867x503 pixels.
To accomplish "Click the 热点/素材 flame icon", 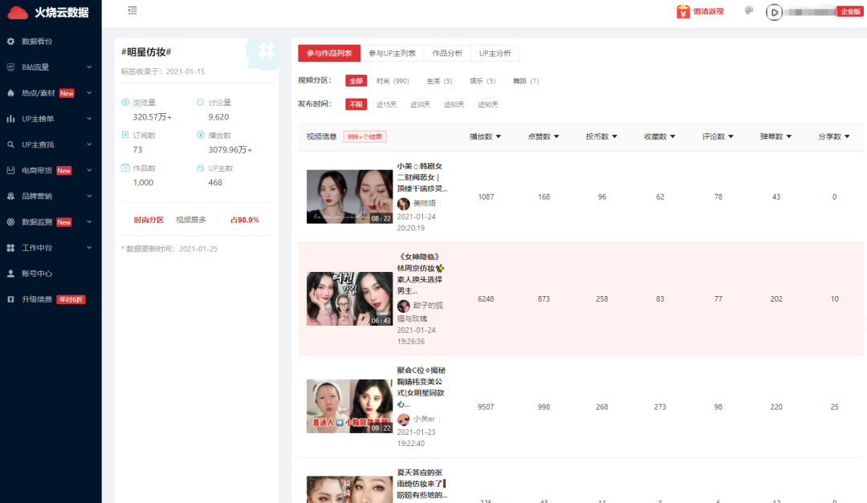I will [x=10, y=93].
